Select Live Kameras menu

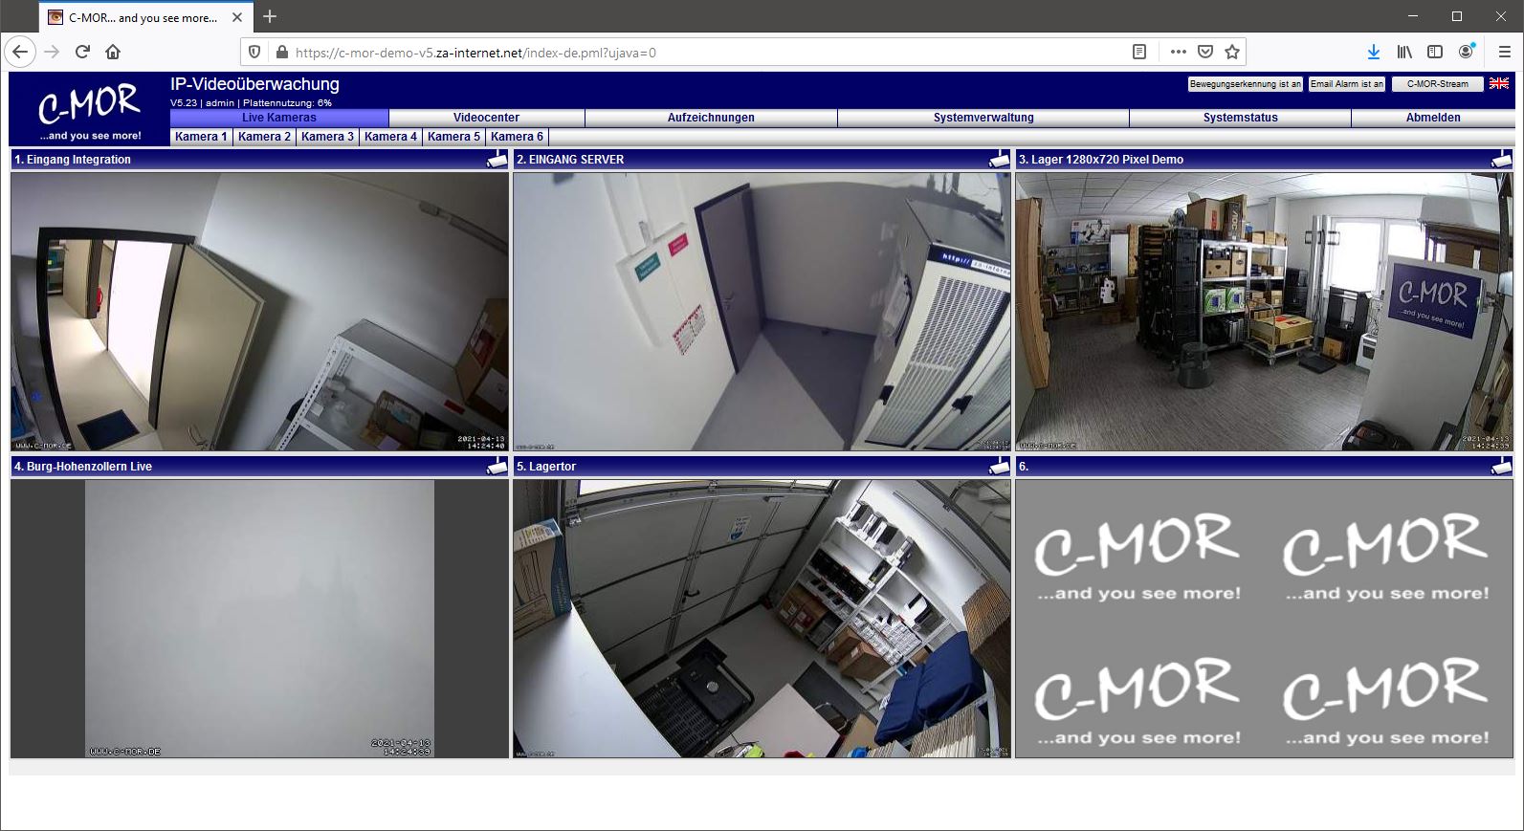[x=279, y=118]
